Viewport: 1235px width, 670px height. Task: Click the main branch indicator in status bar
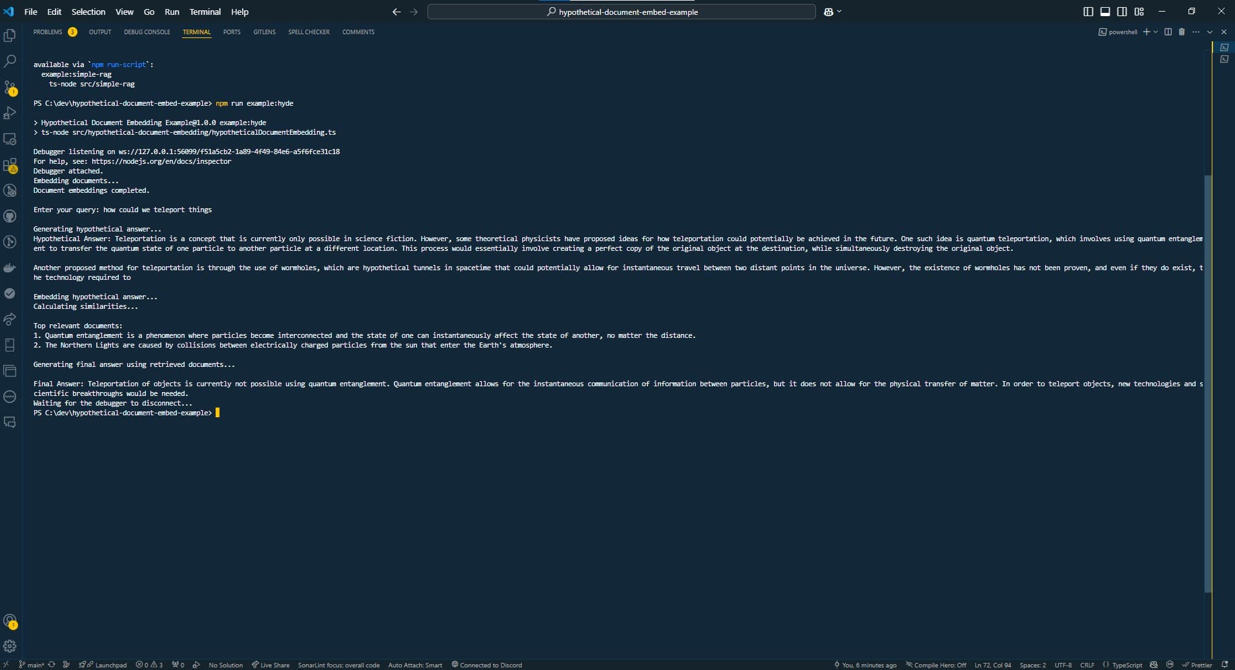tap(32, 665)
